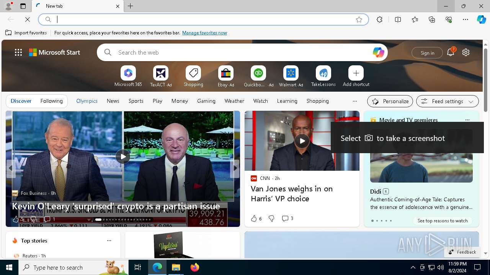This screenshot has height=275, width=490.
Task: Open comments on Van Jones story
Action: click(287, 218)
